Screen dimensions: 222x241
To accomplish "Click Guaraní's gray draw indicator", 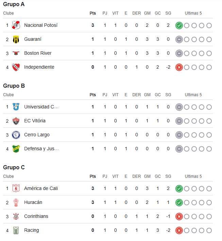I will (x=179, y=39).
